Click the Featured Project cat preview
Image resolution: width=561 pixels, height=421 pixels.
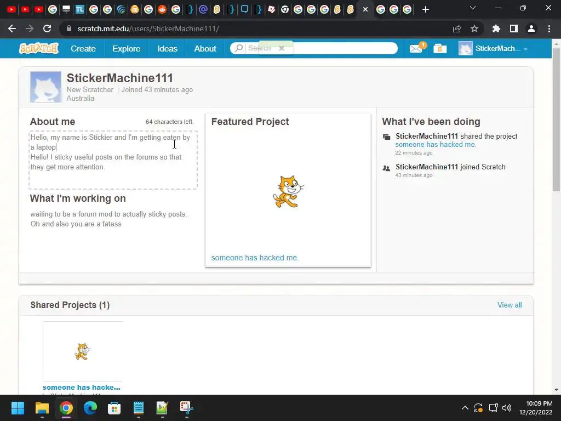coord(288,191)
